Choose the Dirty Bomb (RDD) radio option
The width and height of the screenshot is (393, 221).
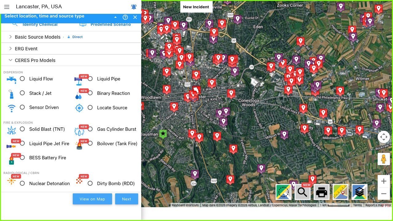[x=90, y=183]
